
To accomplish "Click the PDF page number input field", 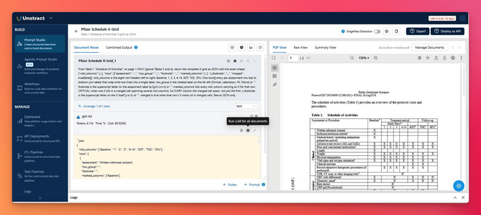I will point(293,58).
